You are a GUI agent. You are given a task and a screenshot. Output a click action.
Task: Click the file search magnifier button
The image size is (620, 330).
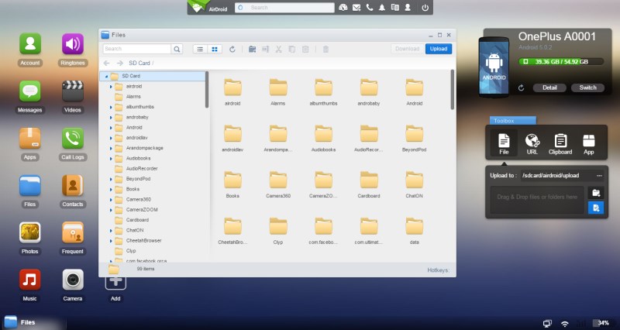177,49
